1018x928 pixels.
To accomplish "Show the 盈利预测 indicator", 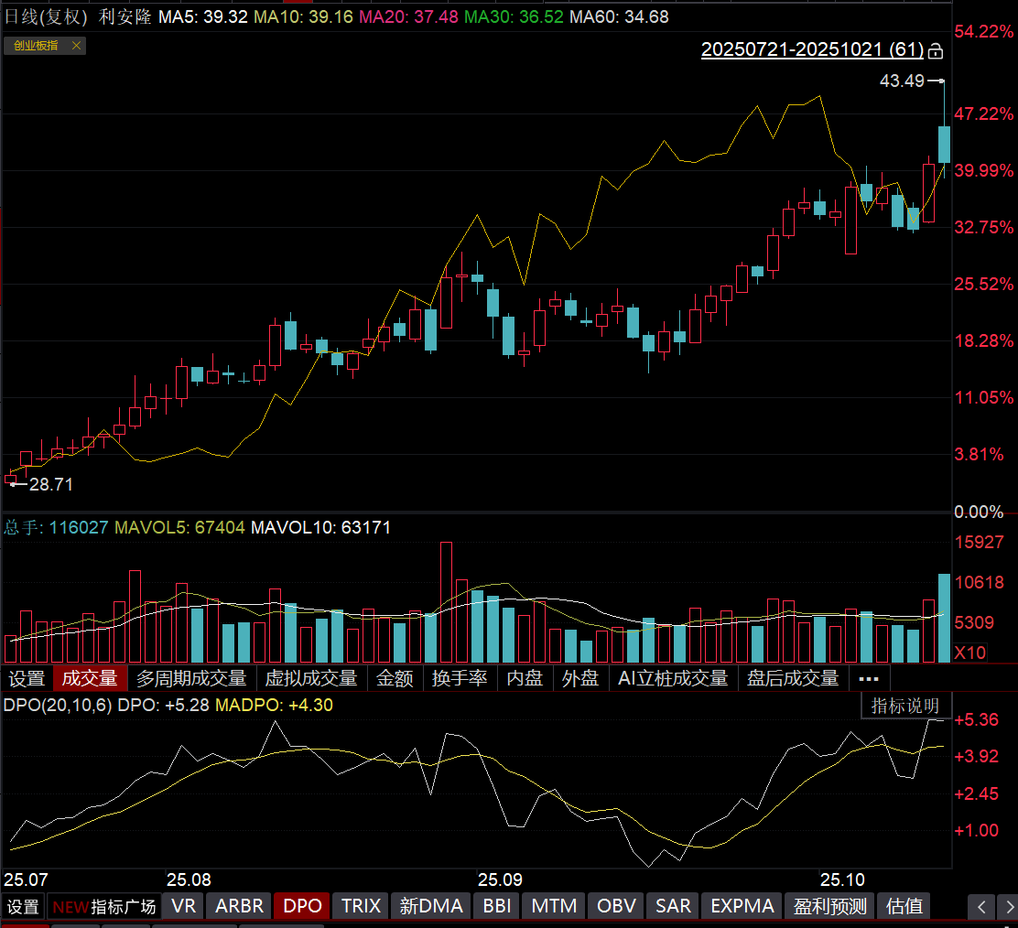I will click(829, 906).
